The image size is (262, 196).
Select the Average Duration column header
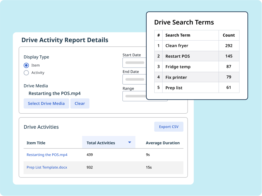point(163,143)
